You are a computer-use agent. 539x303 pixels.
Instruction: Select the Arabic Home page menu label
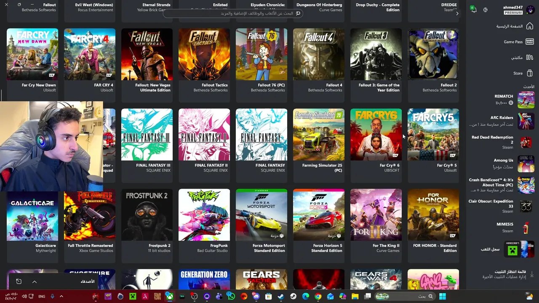click(510, 26)
